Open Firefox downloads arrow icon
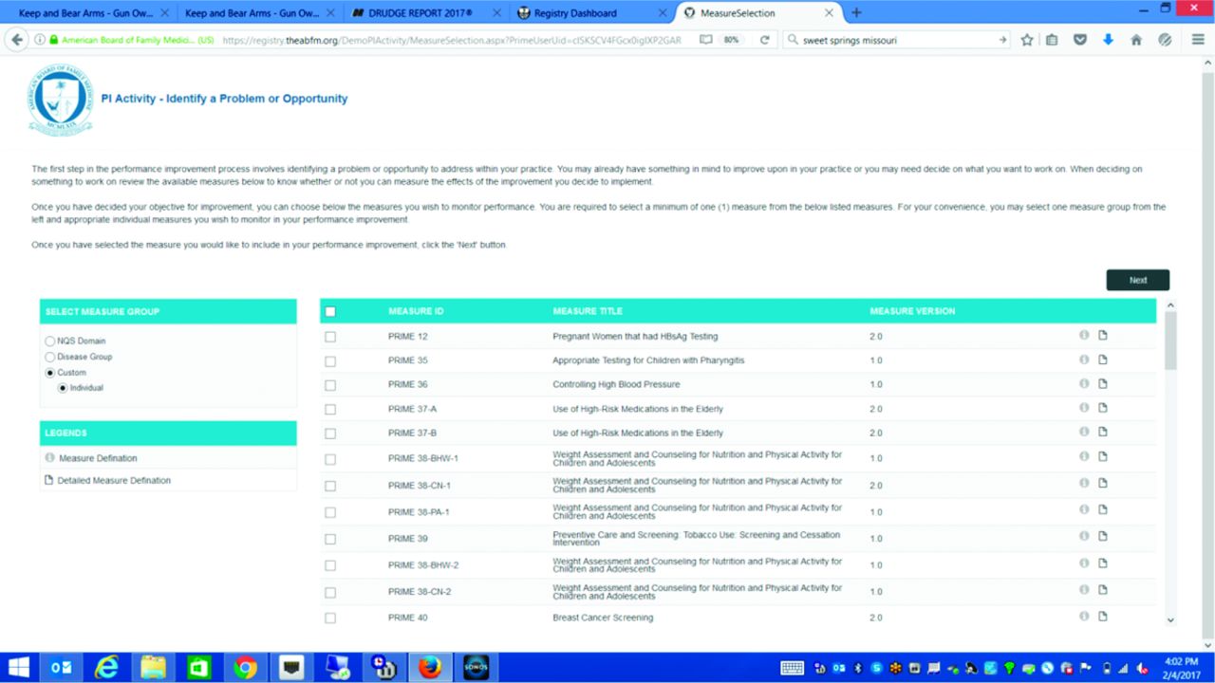Viewport: 1215px width, 683px height. (x=1108, y=40)
